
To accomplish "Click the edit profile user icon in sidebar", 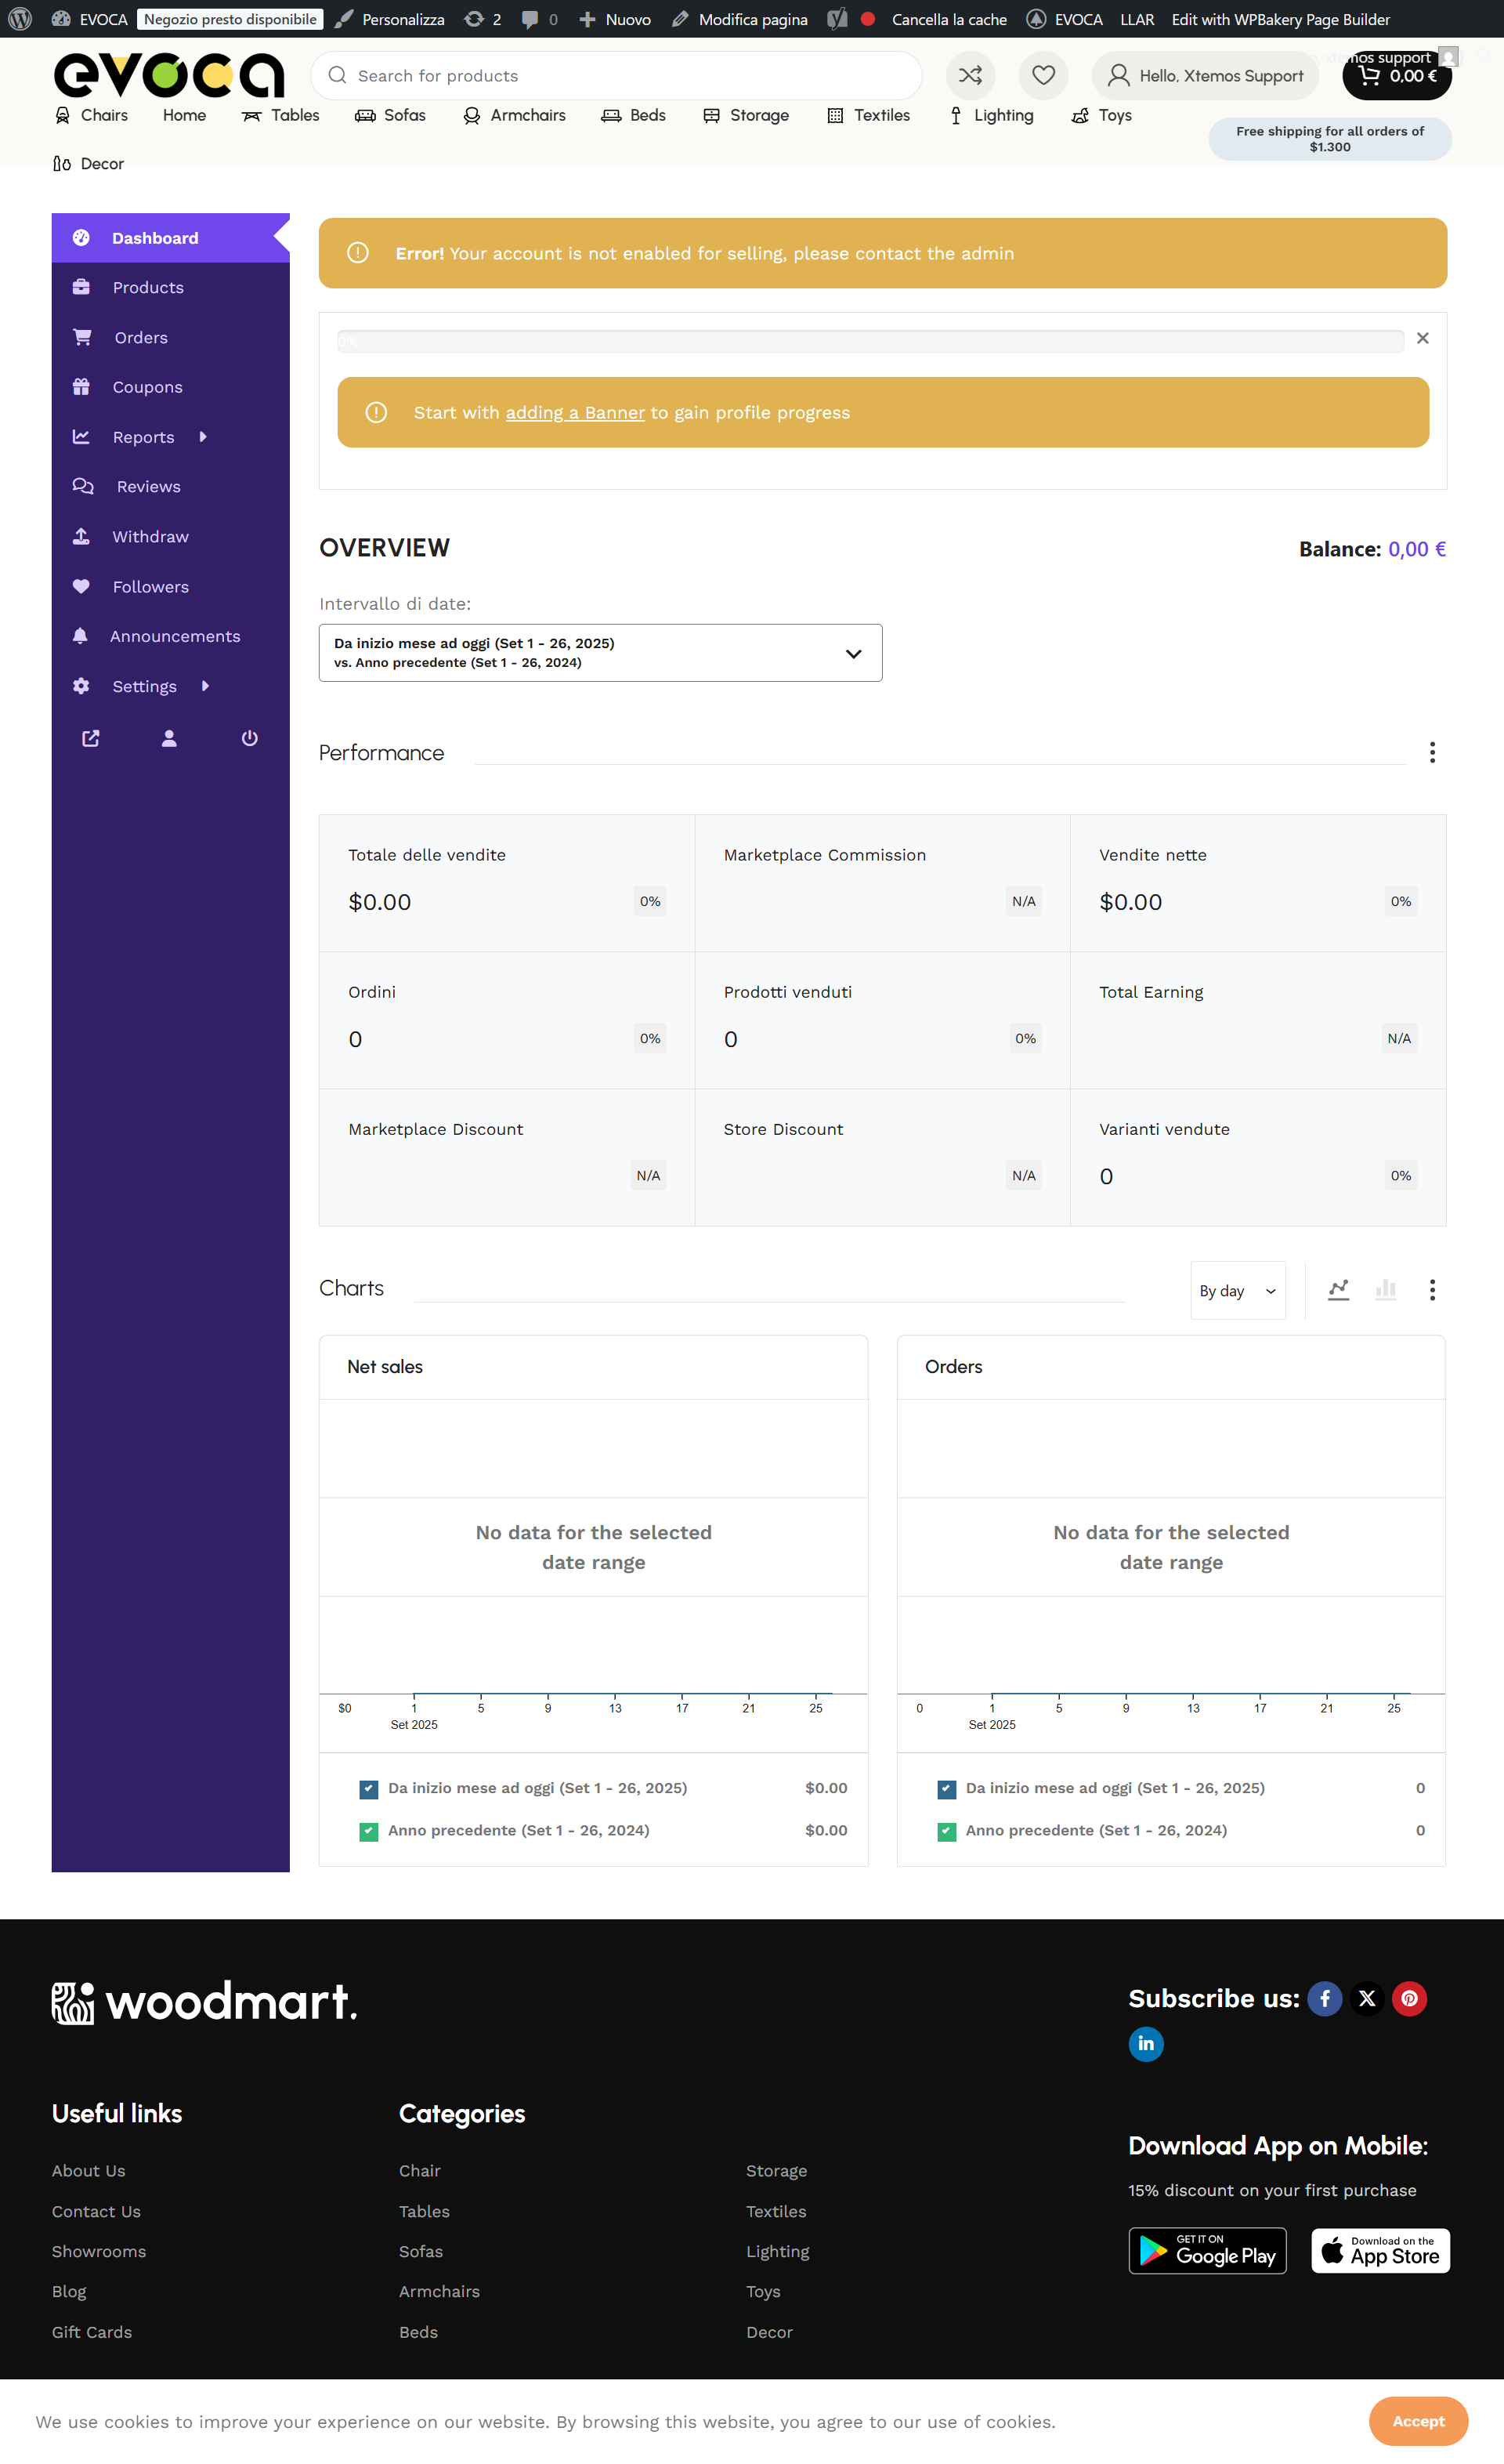I will [x=169, y=738].
